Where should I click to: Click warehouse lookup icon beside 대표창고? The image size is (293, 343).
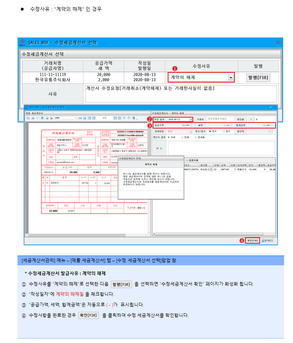click(x=211, y=169)
